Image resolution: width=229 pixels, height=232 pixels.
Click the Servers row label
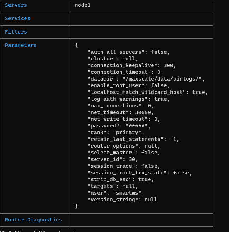coord(16,5)
